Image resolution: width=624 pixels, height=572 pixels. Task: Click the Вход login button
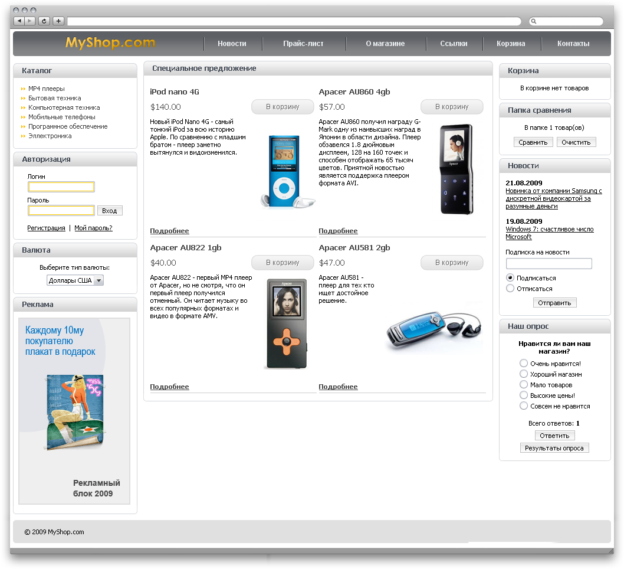point(110,211)
